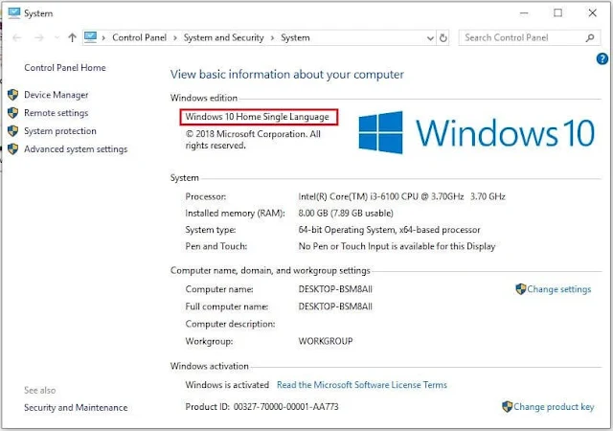Viewport: 613px width, 431px height.
Task: Click the search magnifier icon
Action: coord(590,37)
